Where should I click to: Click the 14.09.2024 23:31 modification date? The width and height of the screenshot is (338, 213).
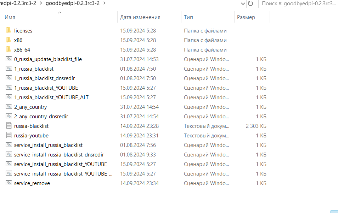pyautogui.click(x=139, y=136)
